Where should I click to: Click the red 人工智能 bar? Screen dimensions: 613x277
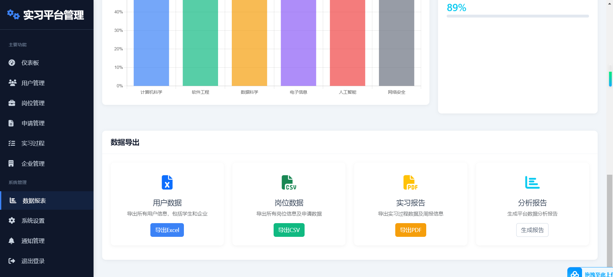pos(347,43)
